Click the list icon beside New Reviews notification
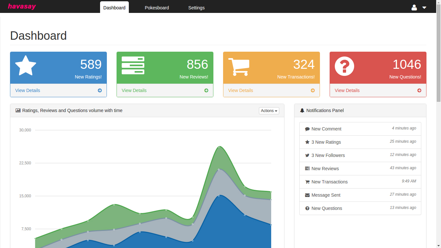The width and height of the screenshot is (441, 248). point(307,169)
